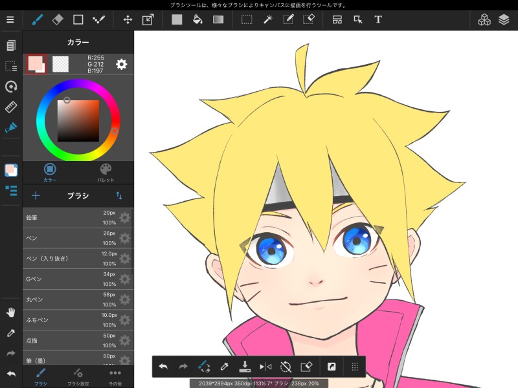Flip canvas horizontally in shortcut bar
Viewport: 518px width, 388px height.
[265, 367]
